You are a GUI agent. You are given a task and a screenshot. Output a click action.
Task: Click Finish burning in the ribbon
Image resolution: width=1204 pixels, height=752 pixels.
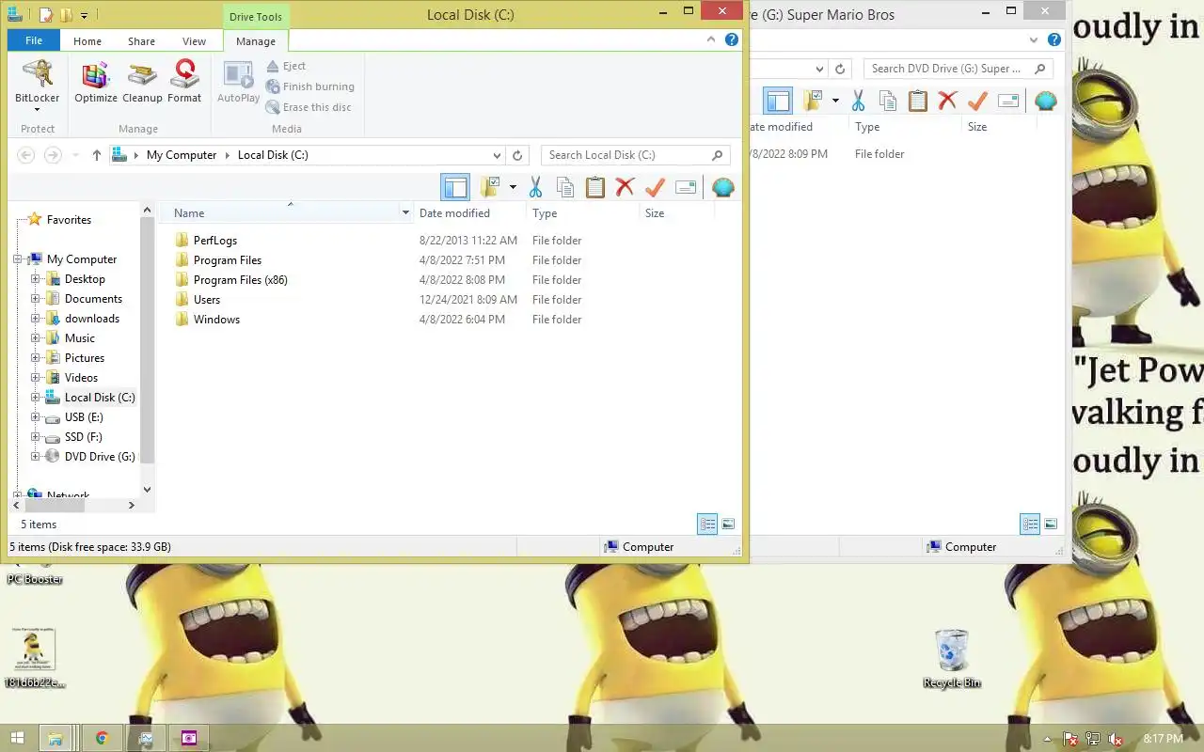[x=309, y=86]
